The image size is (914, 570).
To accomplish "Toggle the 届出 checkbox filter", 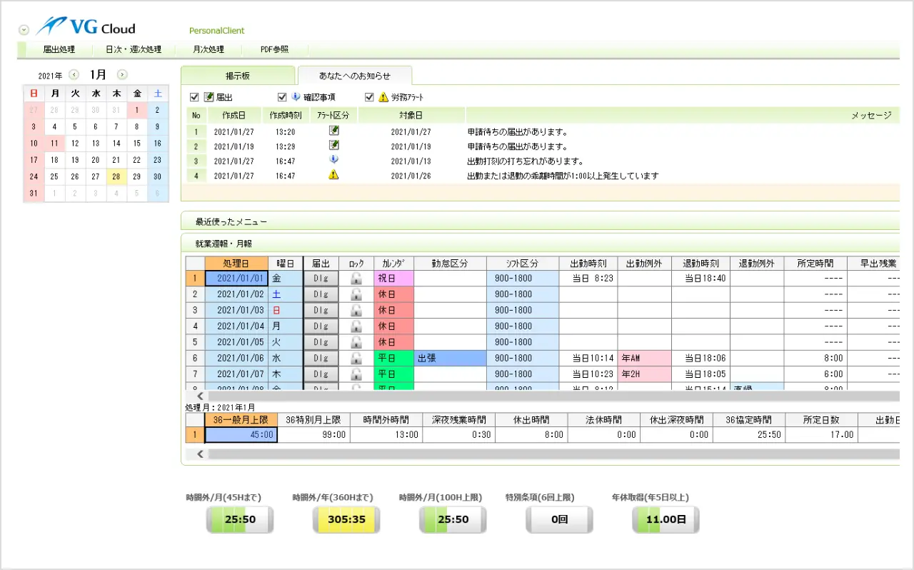I will [x=195, y=97].
